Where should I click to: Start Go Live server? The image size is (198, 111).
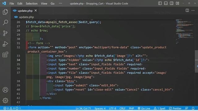144,108
